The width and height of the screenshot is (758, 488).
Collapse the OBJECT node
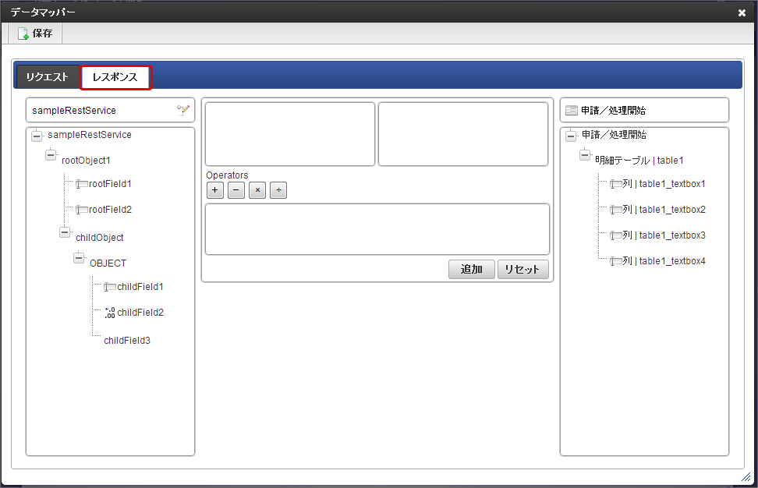click(79, 258)
